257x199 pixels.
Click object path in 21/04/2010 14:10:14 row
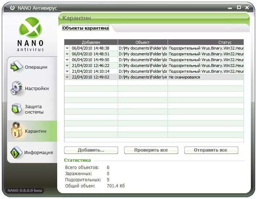click(143, 71)
